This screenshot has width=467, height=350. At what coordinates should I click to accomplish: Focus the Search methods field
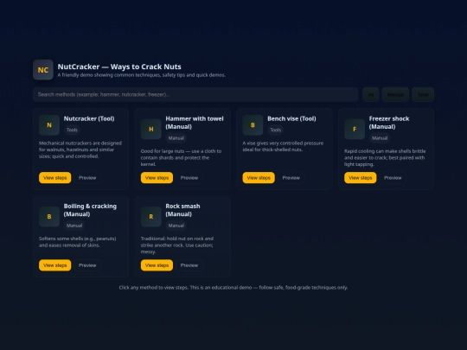195,95
